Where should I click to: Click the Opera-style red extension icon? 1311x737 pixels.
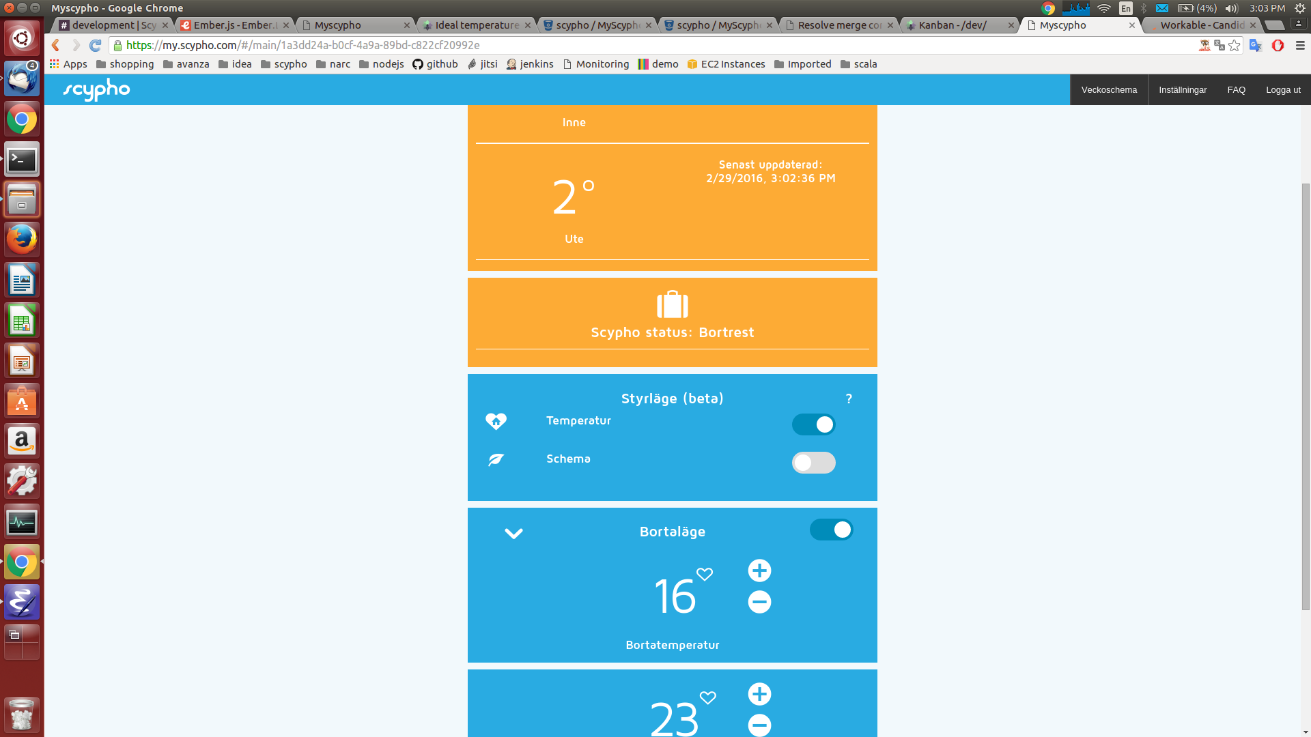point(1278,45)
